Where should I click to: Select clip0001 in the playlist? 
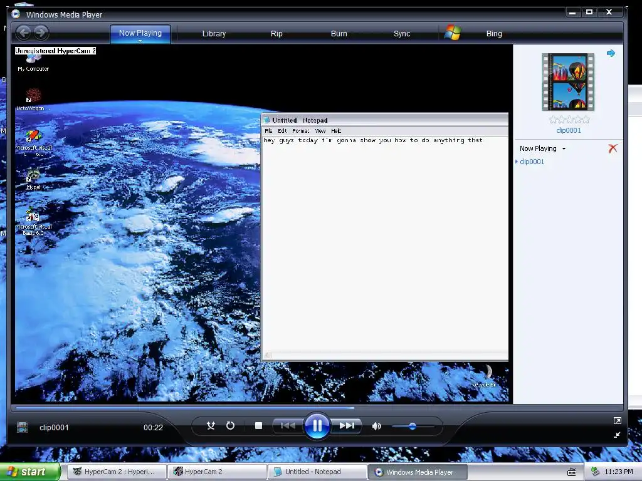click(x=532, y=162)
